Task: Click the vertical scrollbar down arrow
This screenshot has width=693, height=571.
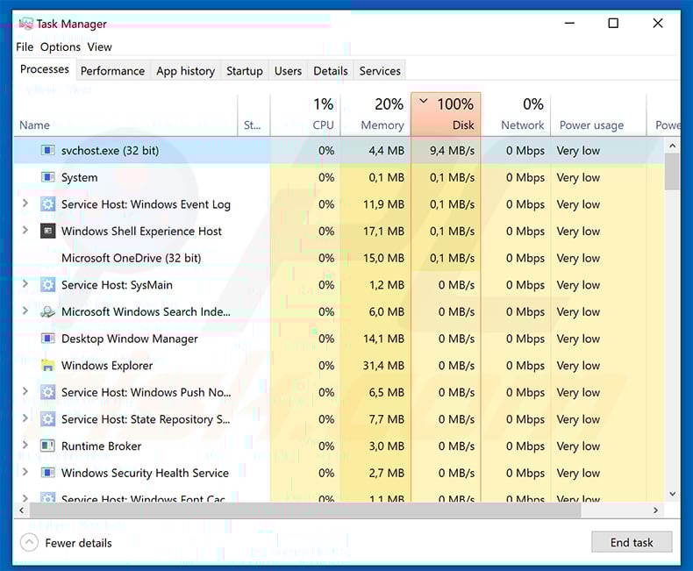Action: (672, 494)
